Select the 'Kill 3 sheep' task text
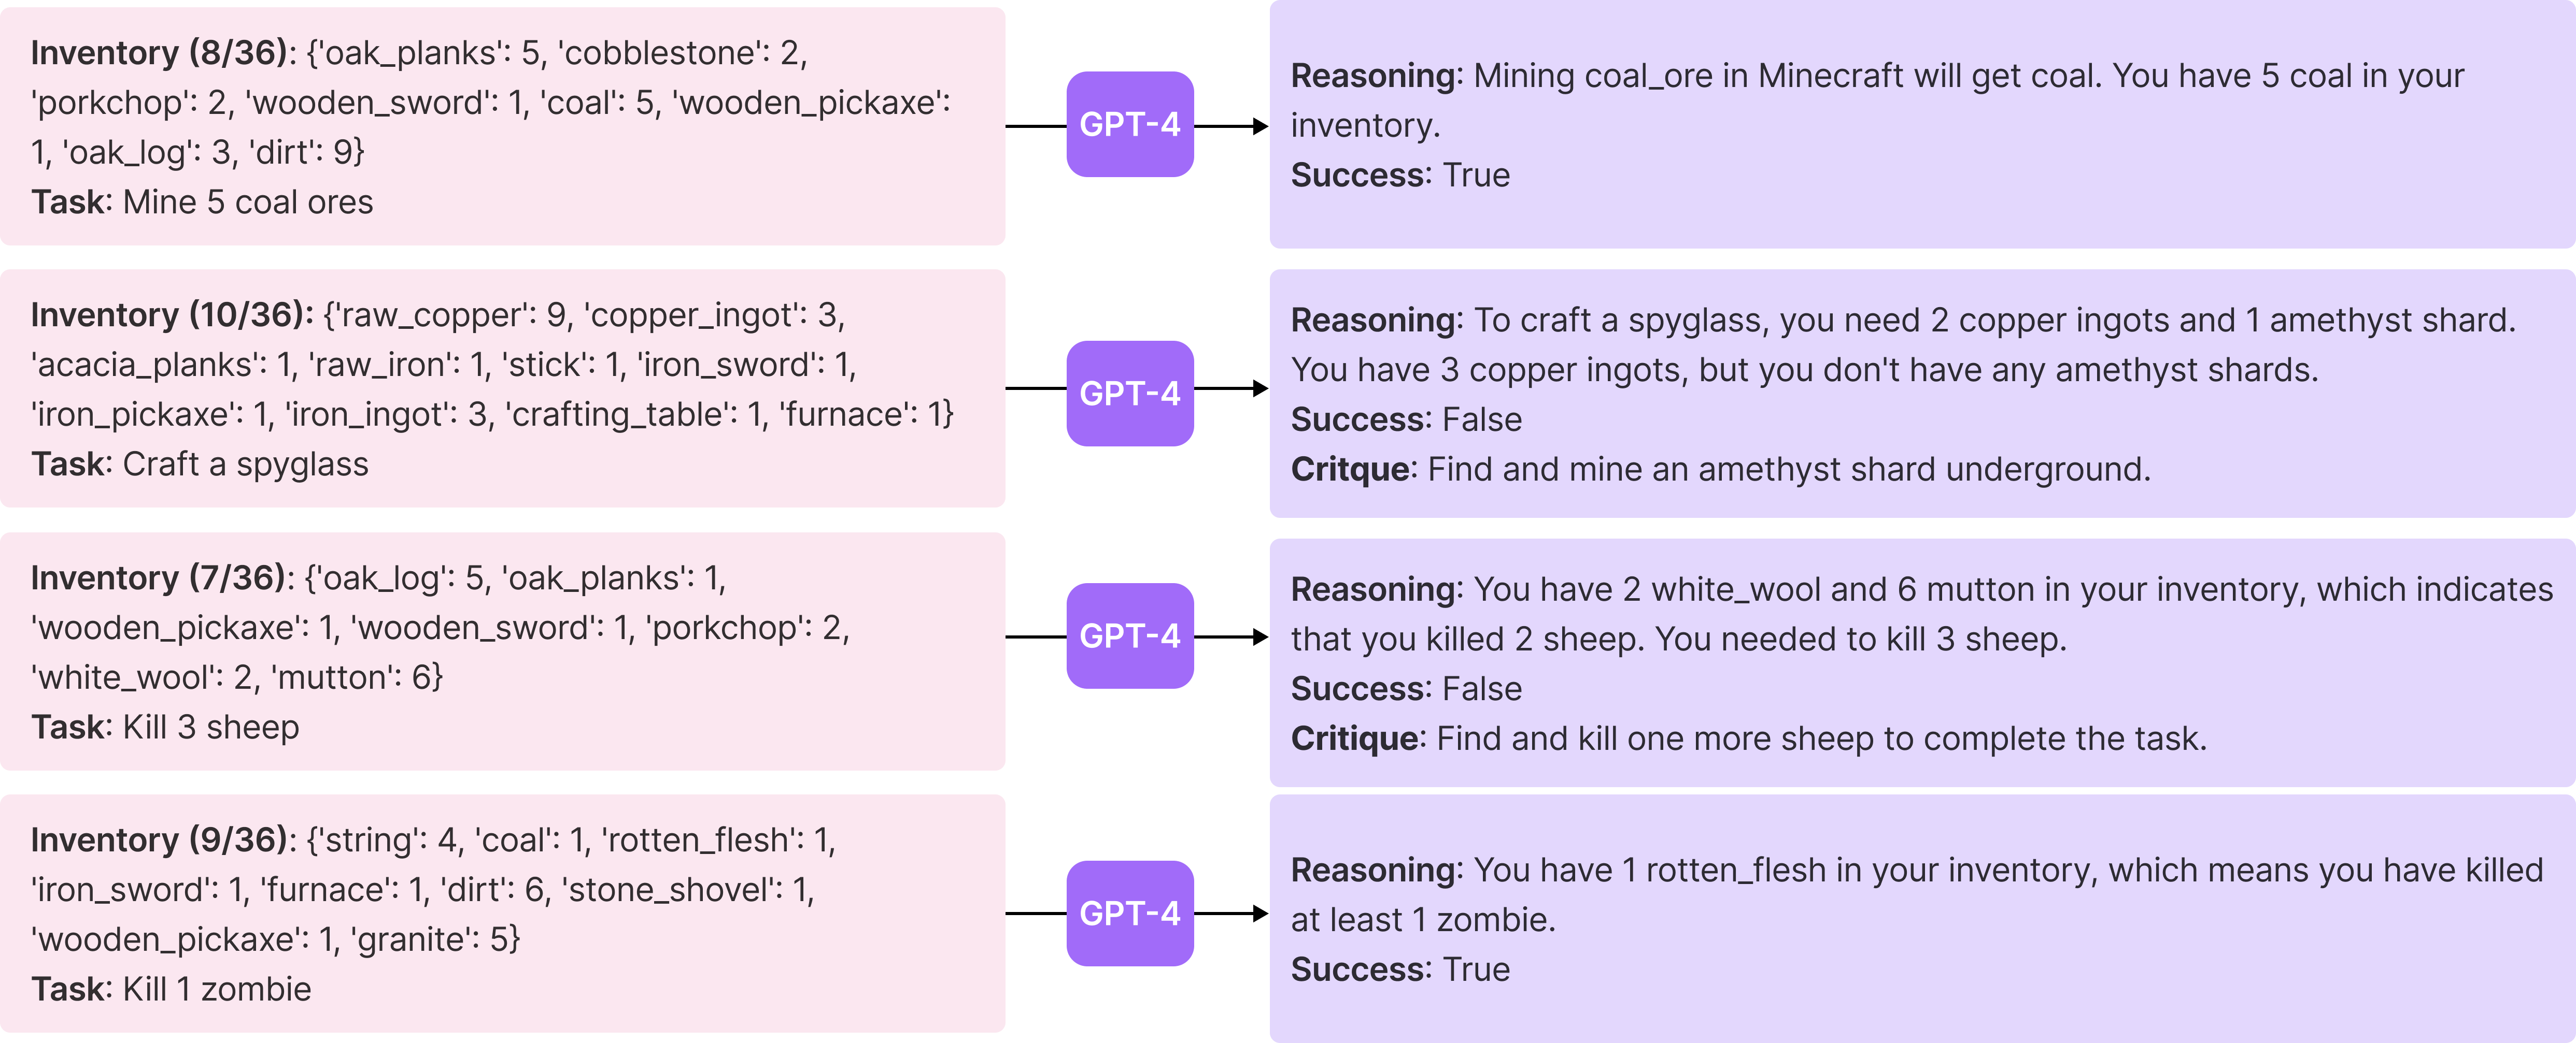 coord(211,727)
